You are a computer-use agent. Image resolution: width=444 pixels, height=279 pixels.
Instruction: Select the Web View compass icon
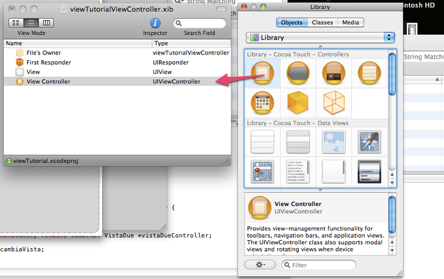click(x=369, y=141)
